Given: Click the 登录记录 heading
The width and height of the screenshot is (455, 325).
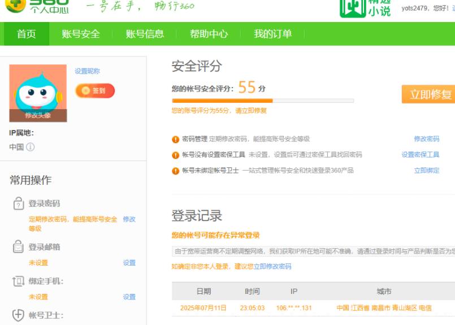Looking at the screenshot, I should point(197,215).
